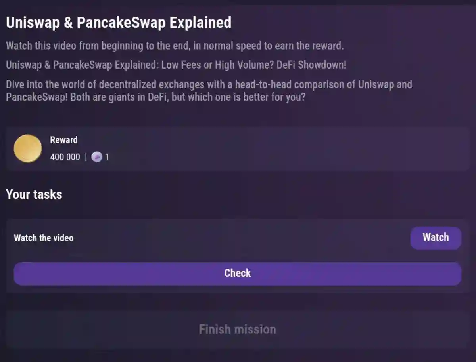Click the Watch button for the video task
The height and width of the screenshot is (362, 476).
(x=436, y=238)
